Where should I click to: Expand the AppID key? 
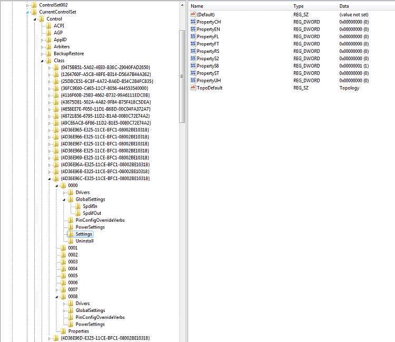click(x=42, y=40)
